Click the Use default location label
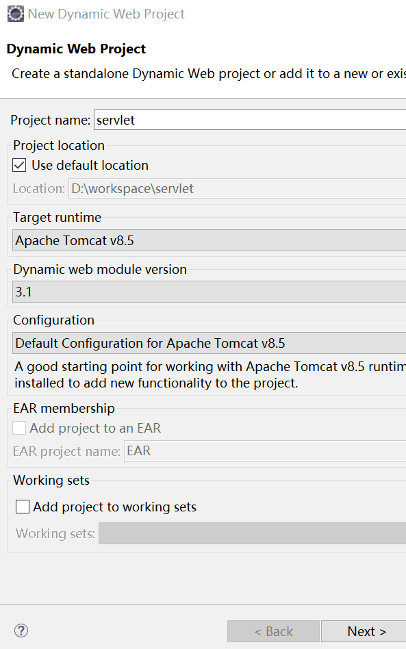 click(x=90, y=165)
